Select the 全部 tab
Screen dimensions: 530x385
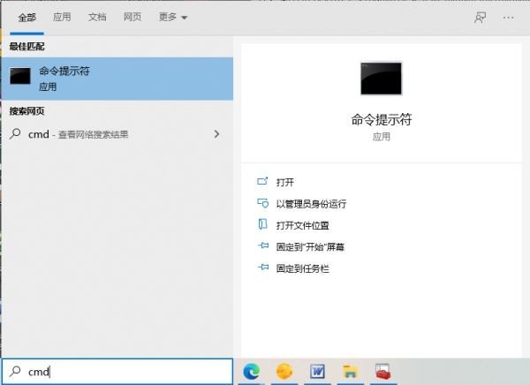coord(27,17)
